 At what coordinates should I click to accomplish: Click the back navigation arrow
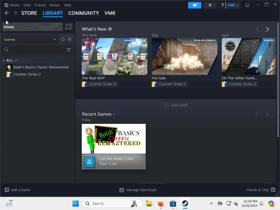coord(7,13)
